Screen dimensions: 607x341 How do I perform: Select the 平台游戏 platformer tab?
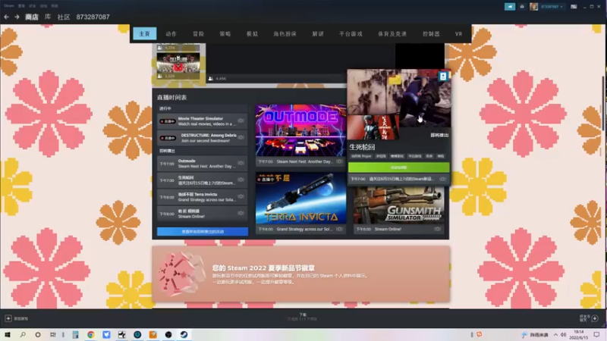coord(351,33)
